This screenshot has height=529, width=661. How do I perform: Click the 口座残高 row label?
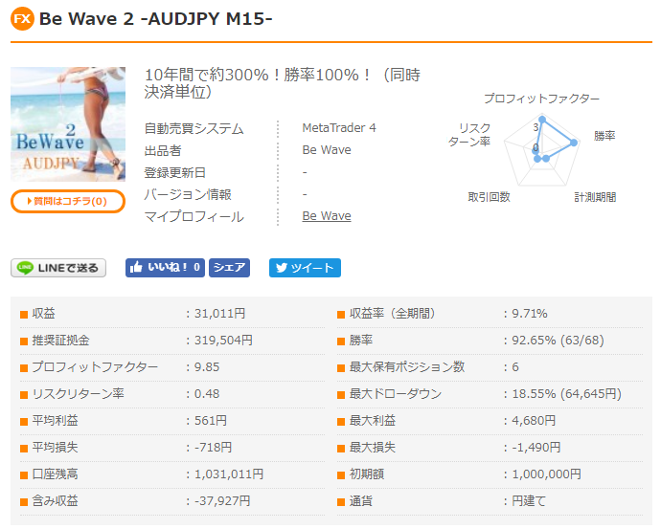pyautogui.click(x=55, y=474)
